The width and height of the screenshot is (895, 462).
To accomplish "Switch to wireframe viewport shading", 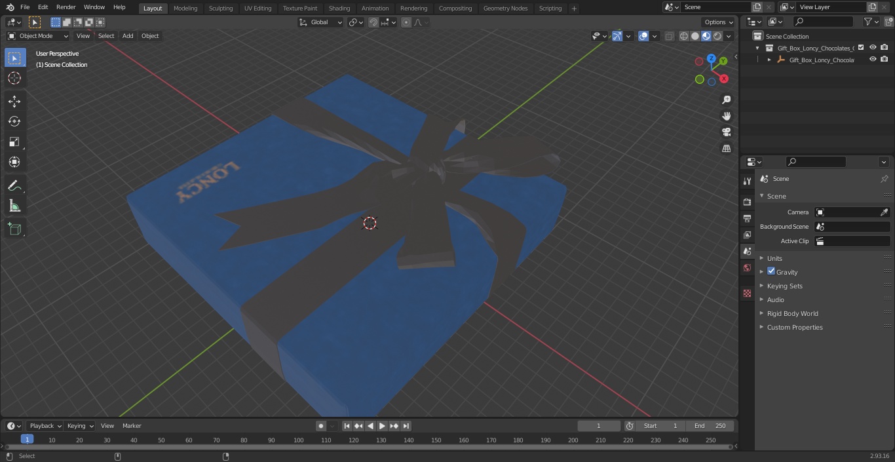I will point(684,36).
